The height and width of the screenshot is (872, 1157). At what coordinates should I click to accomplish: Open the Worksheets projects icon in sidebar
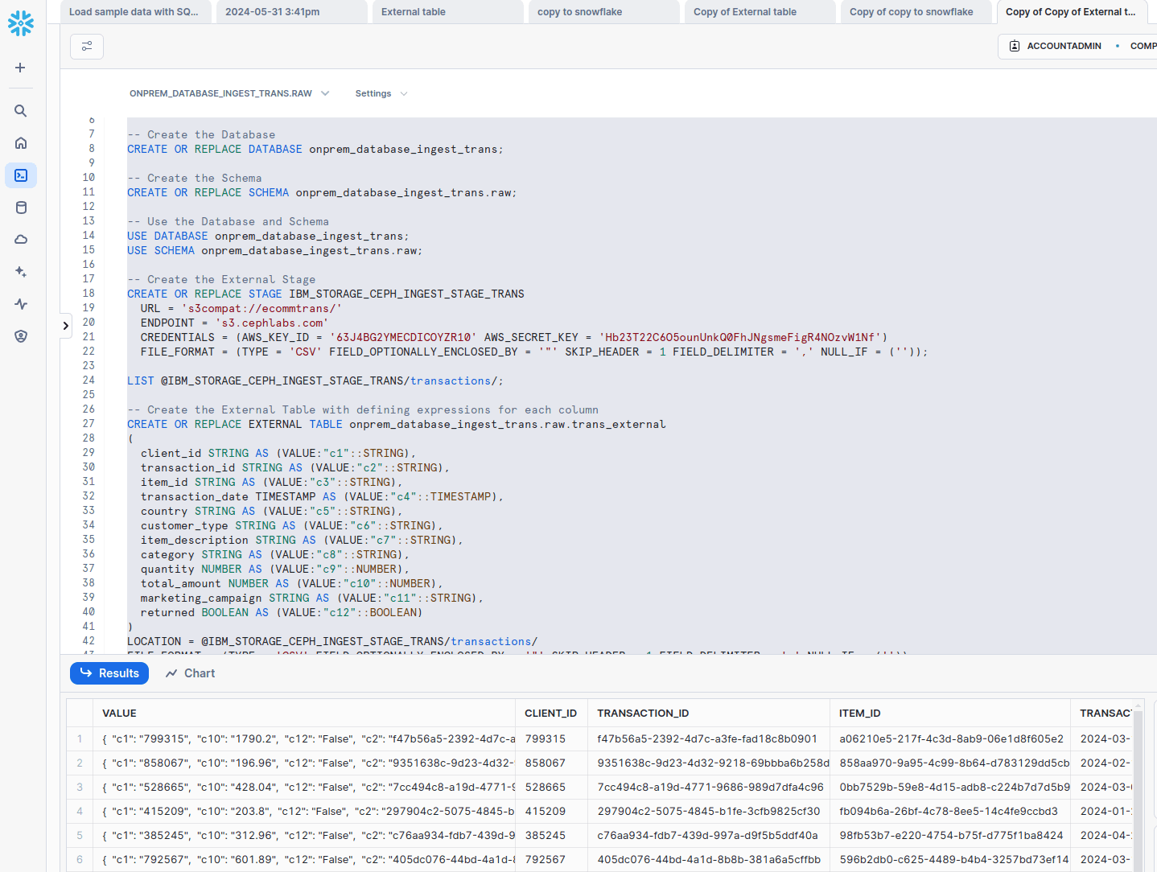pos(21,175)
